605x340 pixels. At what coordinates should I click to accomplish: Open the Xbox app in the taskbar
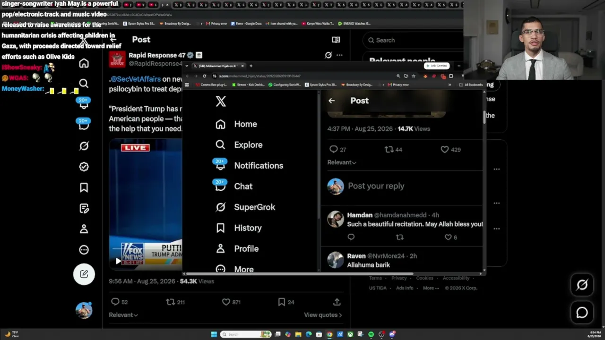pyautogui.click(x=350, y=334)
